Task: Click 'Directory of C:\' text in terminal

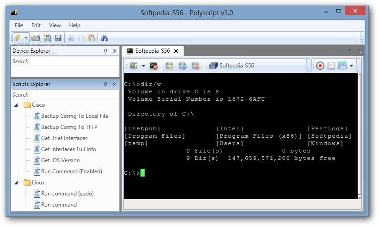Action: [x=161, y=114]
